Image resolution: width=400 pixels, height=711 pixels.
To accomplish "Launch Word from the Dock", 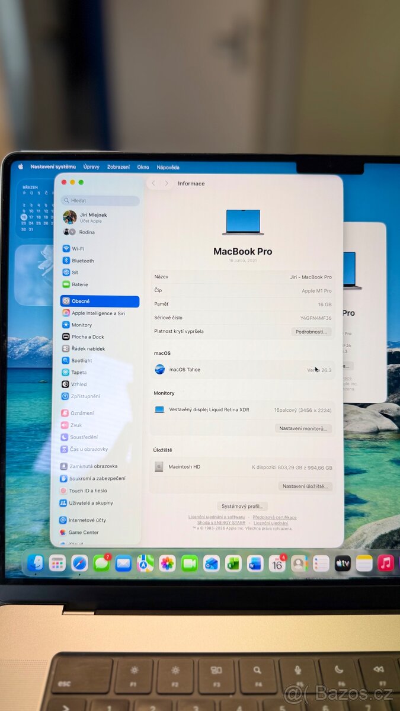I will coord(255,563).
